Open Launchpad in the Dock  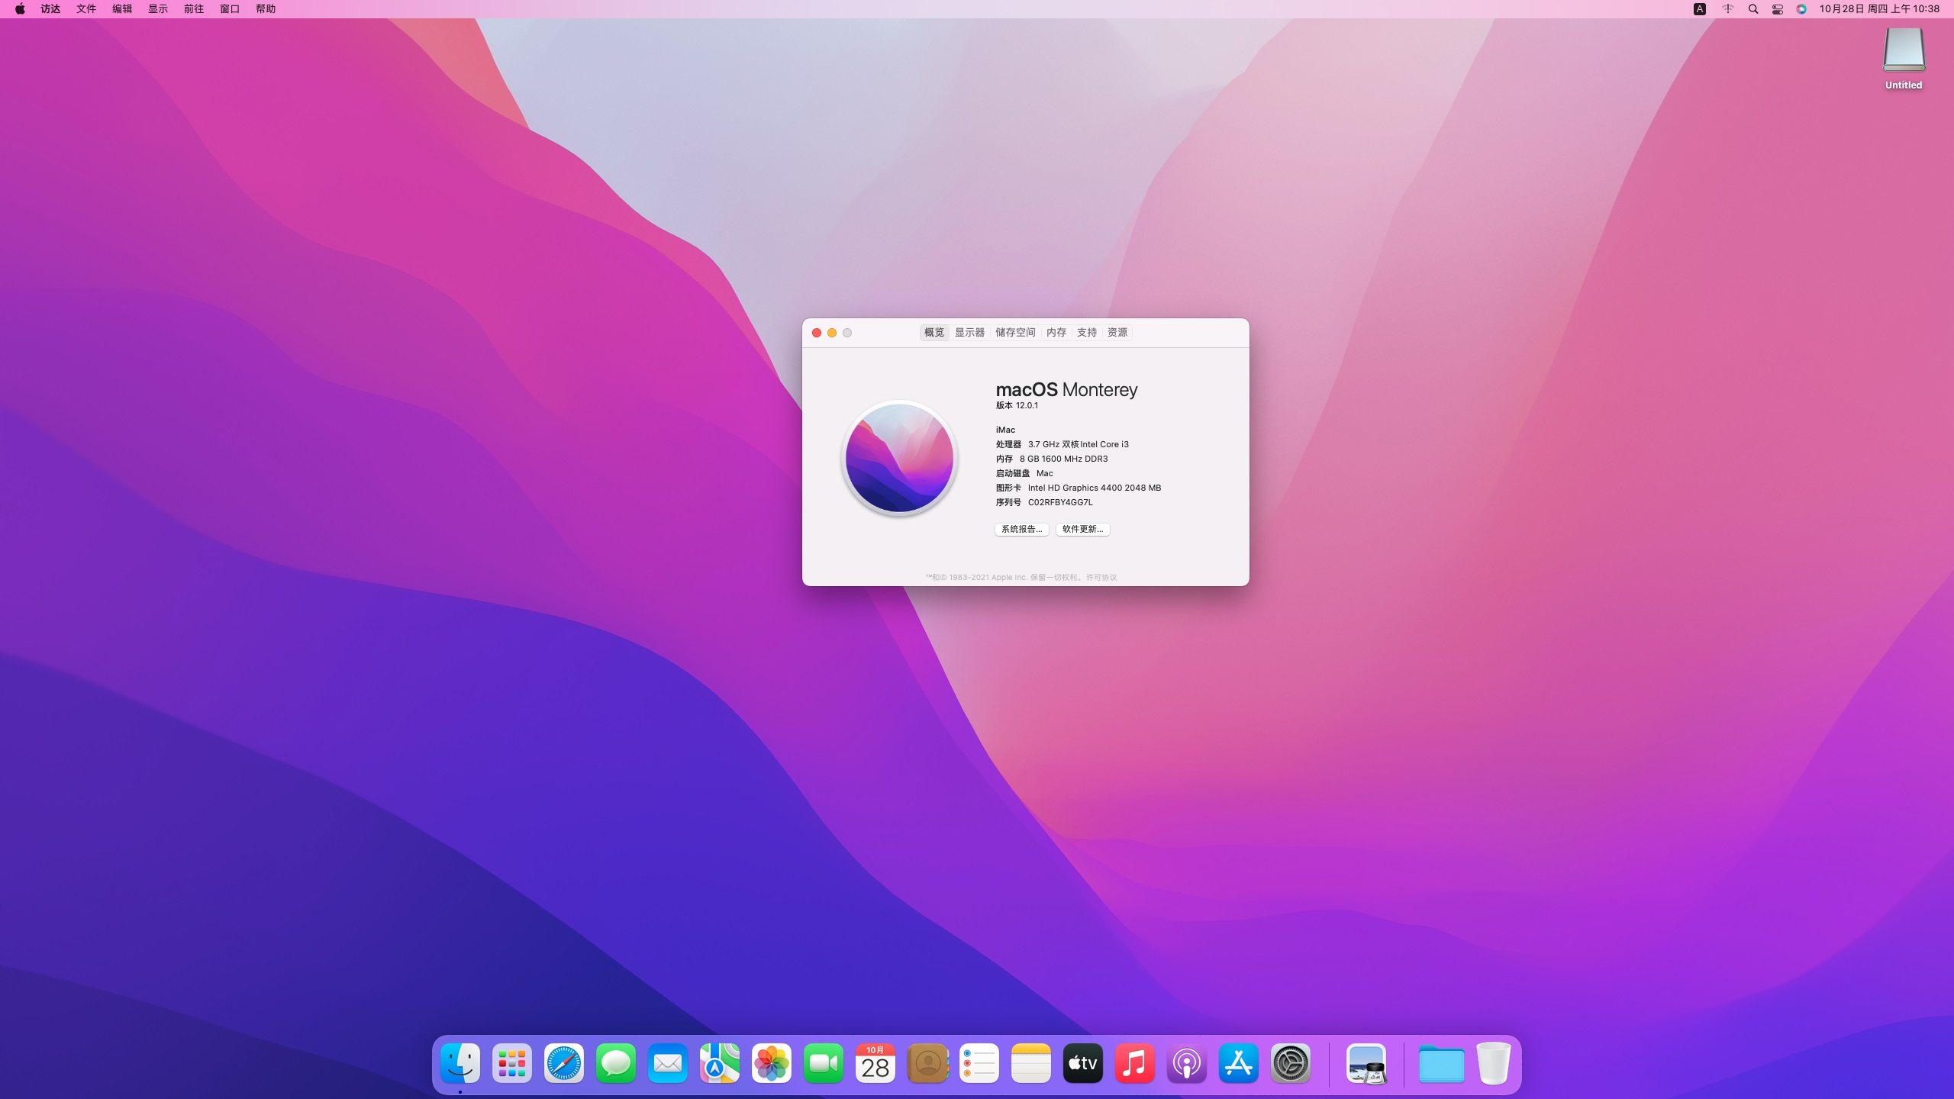(512, 1063)
